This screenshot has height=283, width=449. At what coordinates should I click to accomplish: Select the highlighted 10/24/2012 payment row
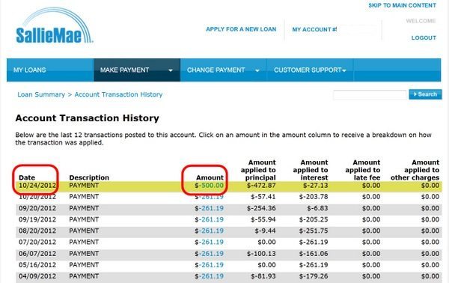click(x=228, y=186)
